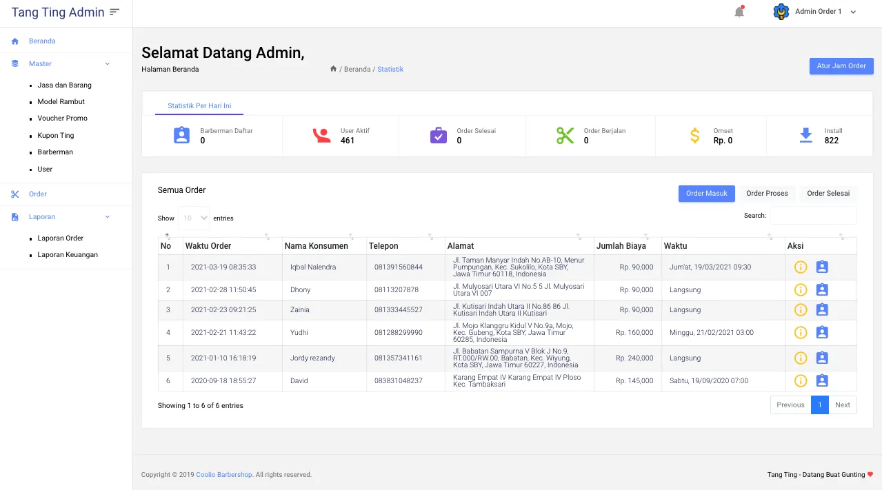
Task: Click the Install download icon
Action: point(806,135)
